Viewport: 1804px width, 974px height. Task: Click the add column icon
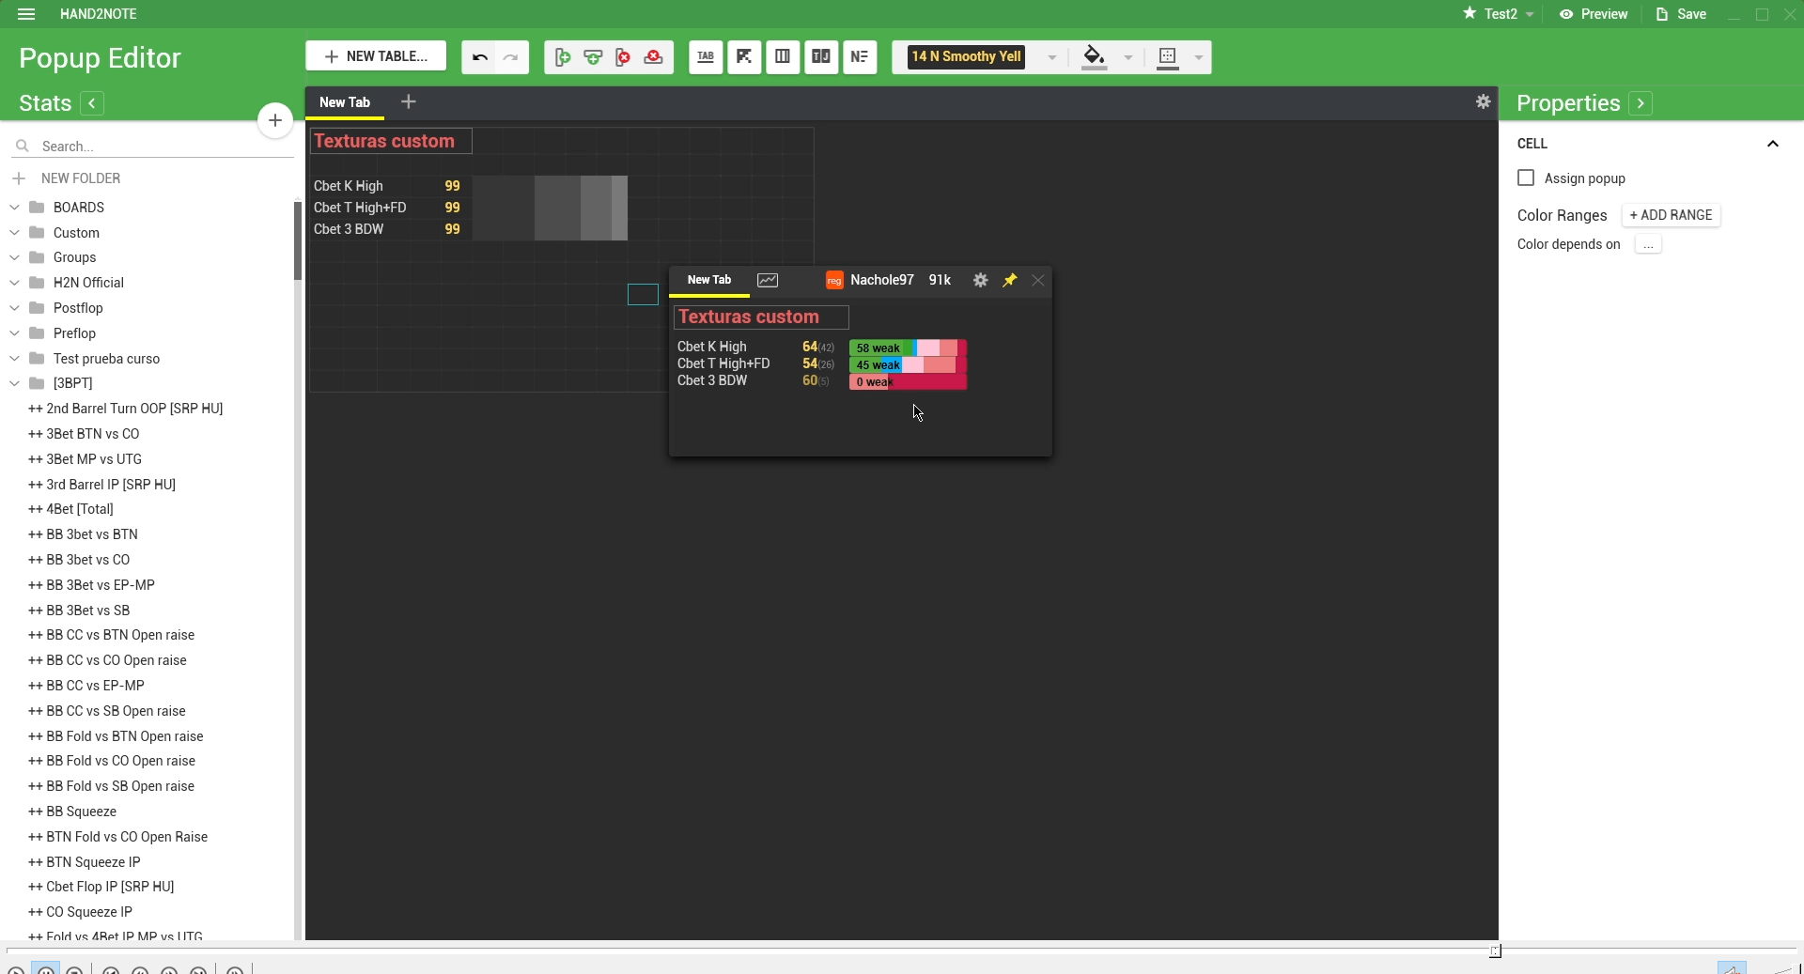click(562, 57)
